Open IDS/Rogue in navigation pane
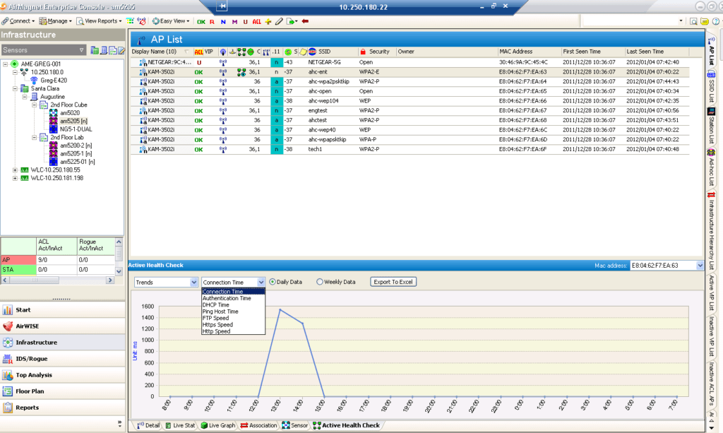Image resolution: width=723 pixels, height=433 pixels. click(63, 359)
